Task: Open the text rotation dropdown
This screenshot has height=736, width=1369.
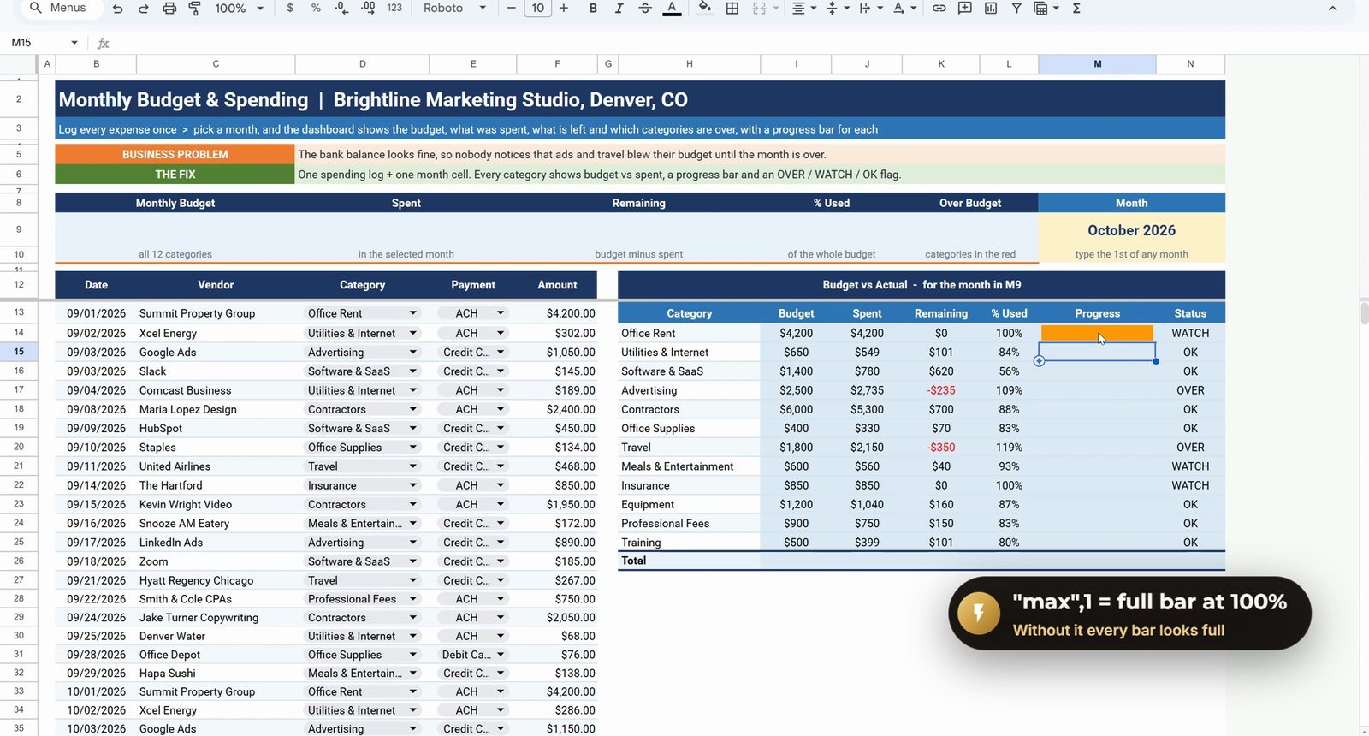Action: click(904, 8)
